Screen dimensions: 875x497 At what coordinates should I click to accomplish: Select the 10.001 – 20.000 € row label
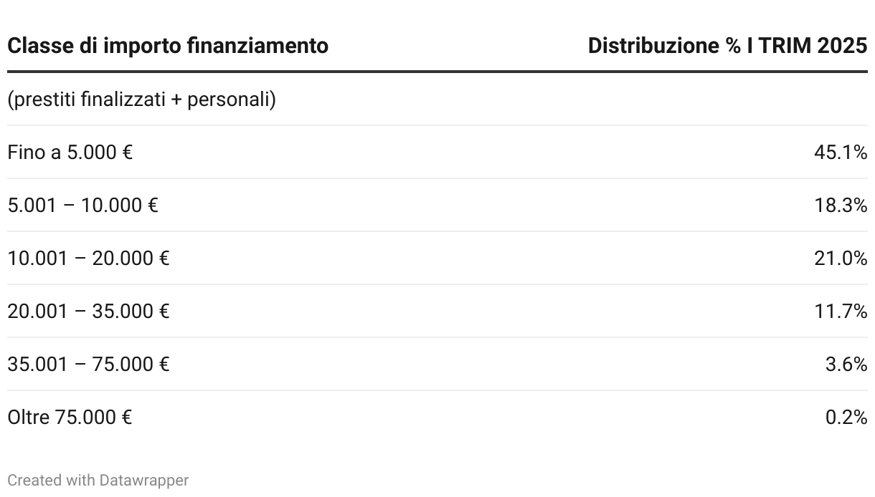(x=88, y=258)
